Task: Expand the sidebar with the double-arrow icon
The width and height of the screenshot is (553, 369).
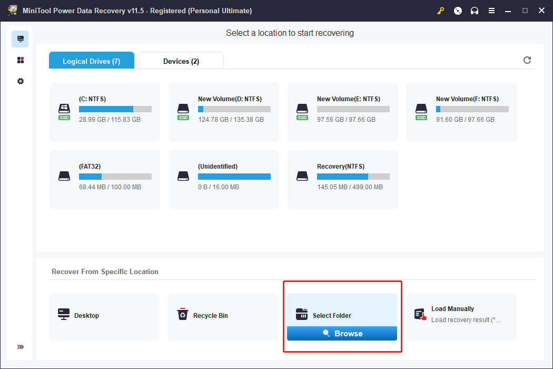Action: [x=21, y=347]
